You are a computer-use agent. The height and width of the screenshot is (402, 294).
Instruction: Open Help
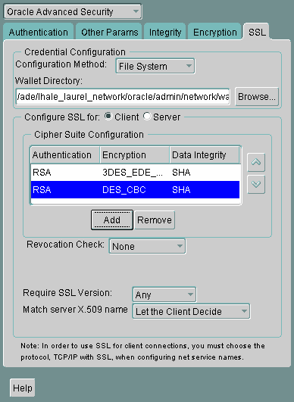pyautogui.click(x=23, y=388)
